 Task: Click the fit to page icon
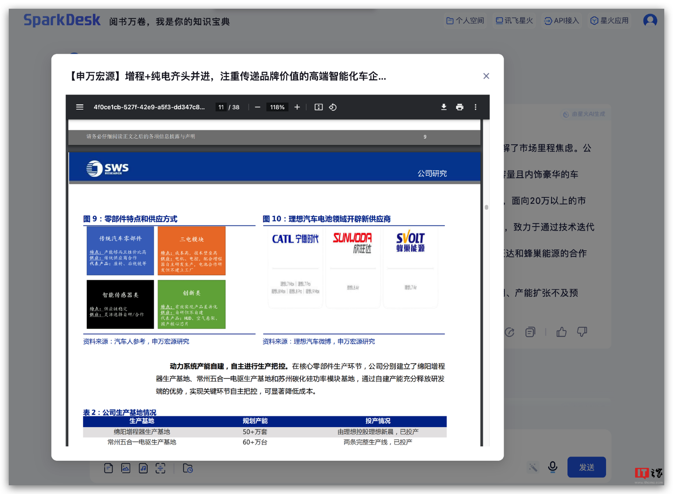pos(318,107)
